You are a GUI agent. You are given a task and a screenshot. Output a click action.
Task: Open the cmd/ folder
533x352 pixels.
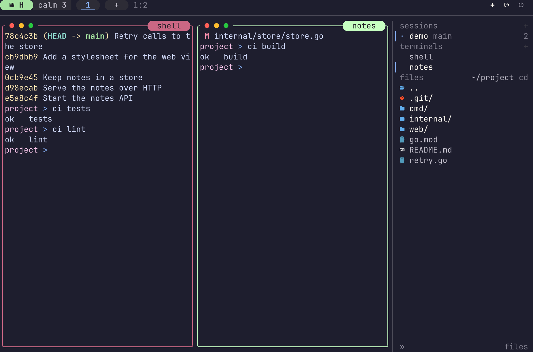419,109
